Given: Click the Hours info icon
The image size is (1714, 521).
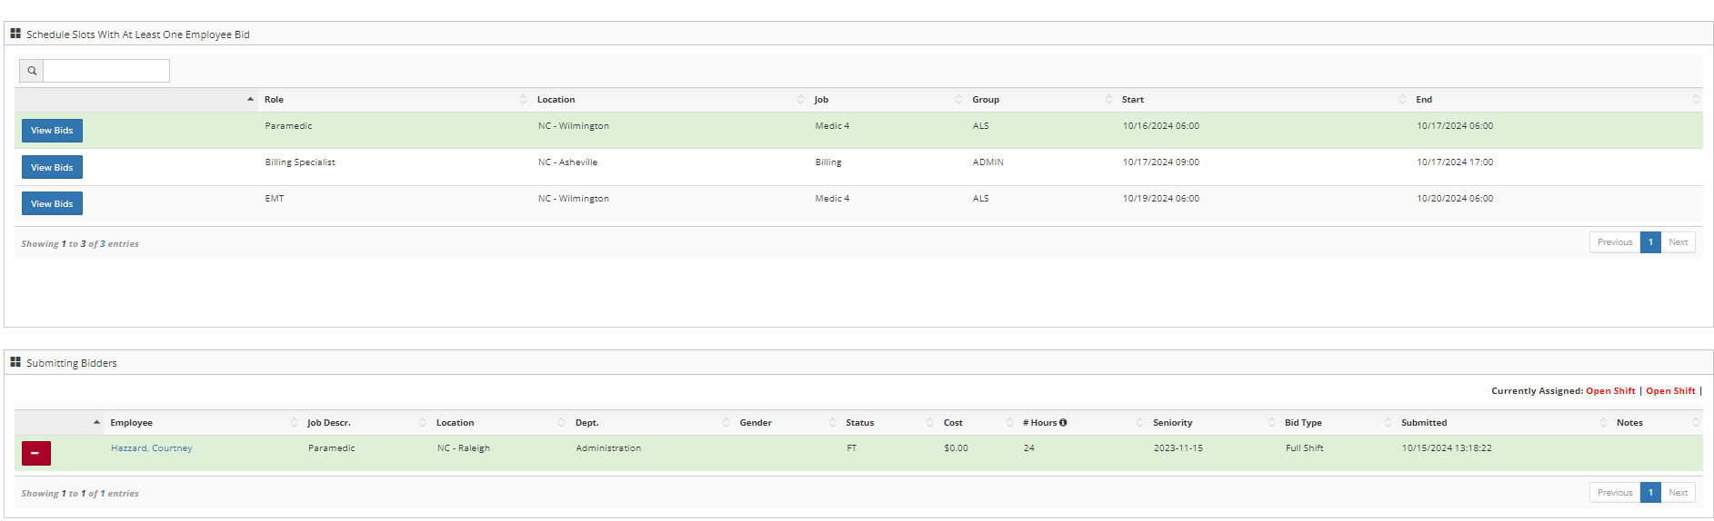Looking at the screenshot, I should tap(1063, 423).
